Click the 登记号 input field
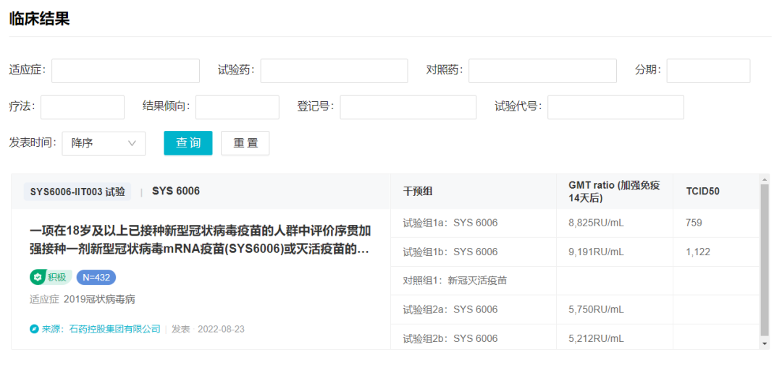Screen dimensions: 782x368 click(x=408, y=107)
